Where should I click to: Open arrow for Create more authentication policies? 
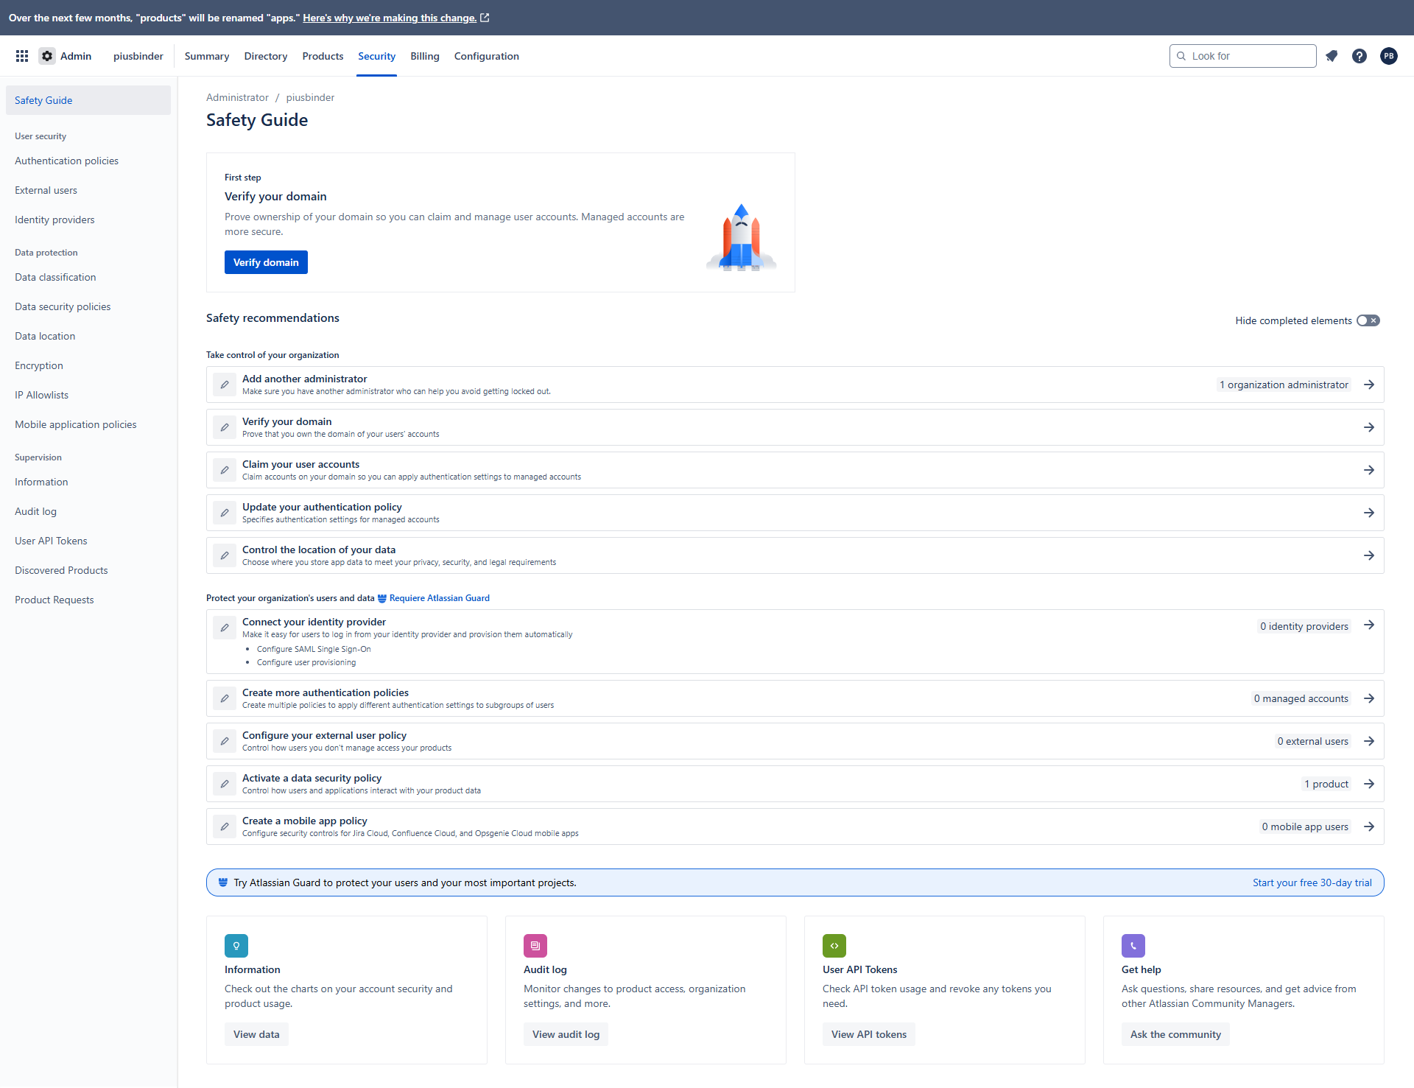1369,698
